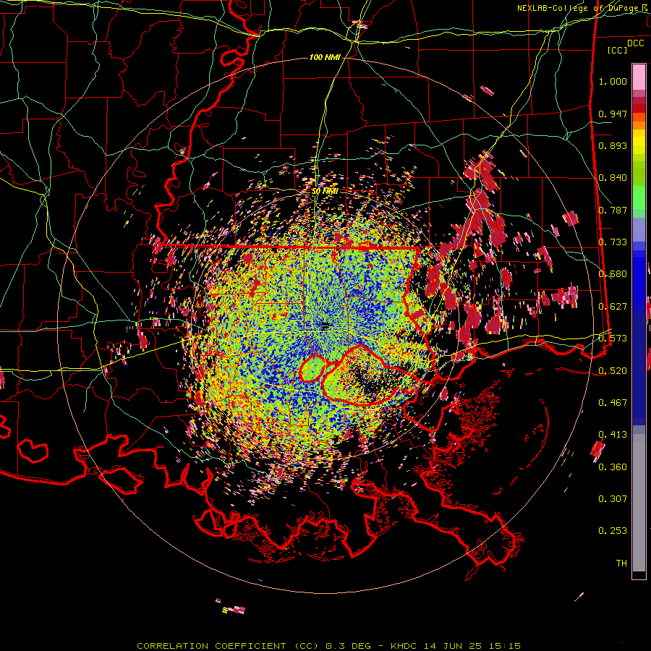The width and height of the screenshot is (651, 651).
Task: Click the TH label at color bar bottom
Action: tap(621, 563)
